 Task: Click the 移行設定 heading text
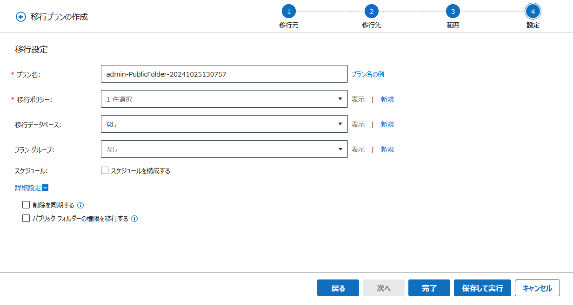pyautogui.click(x=31, y=49)
